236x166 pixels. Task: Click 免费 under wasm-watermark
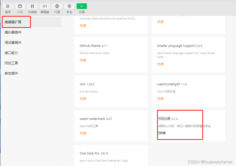tap(83, 133)
